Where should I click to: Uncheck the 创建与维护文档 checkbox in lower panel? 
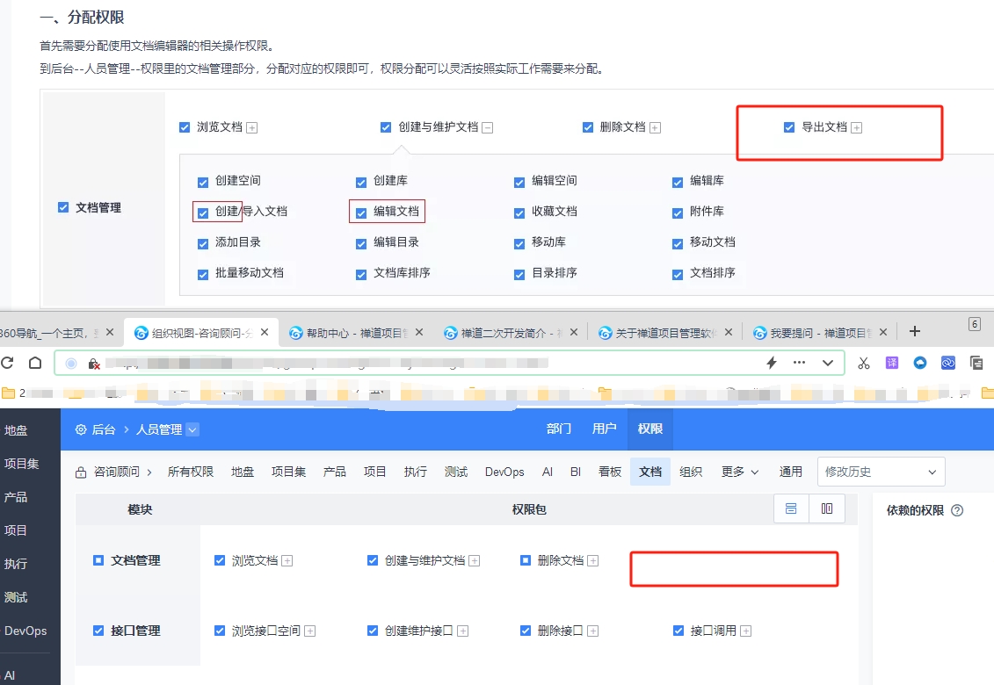coord(373,560)
